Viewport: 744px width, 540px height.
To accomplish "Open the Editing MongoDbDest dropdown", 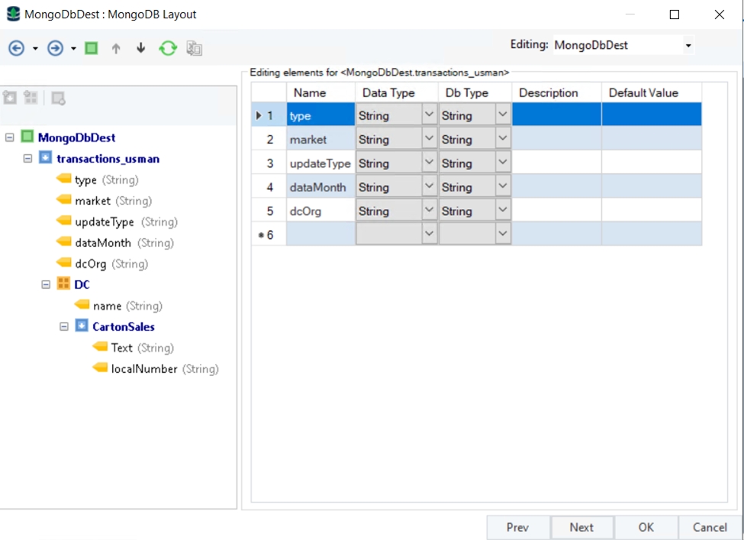I will pyautogui.click(x=688, y=46).
